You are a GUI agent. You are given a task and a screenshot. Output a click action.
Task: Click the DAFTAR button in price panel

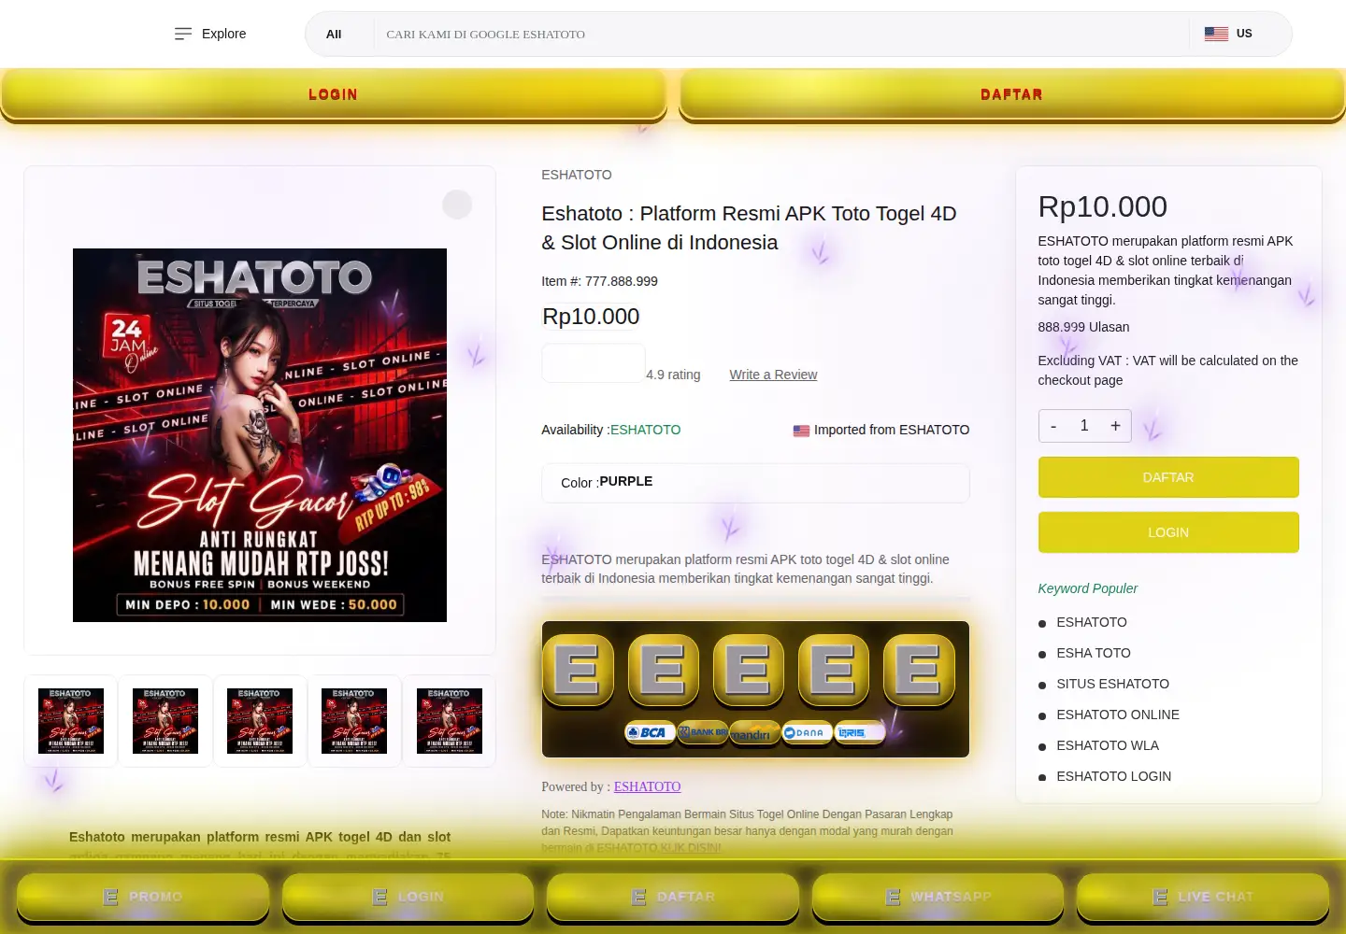tap(1168, 477)
